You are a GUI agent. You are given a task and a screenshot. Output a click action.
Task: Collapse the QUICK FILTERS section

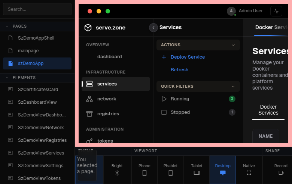[233, 86]
